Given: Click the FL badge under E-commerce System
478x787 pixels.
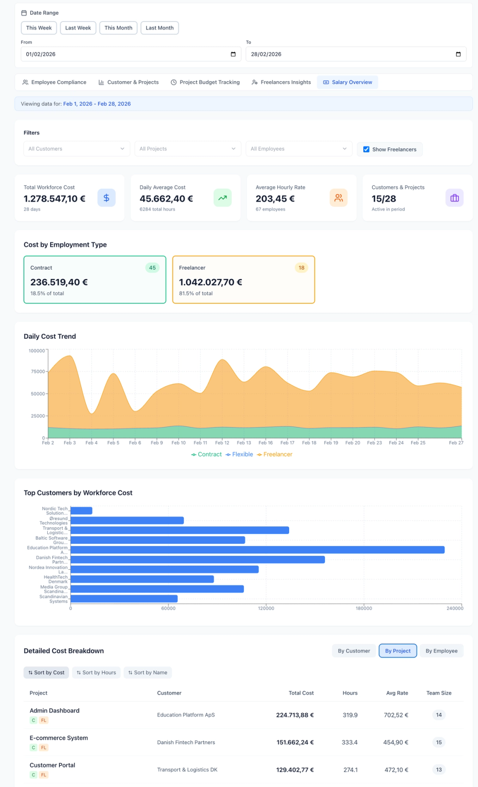Looking at the screenshot, I should (x=43, y=747).
